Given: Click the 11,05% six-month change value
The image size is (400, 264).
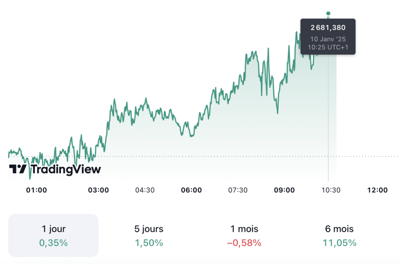Looking at the screenshot, I should (339, 243).
